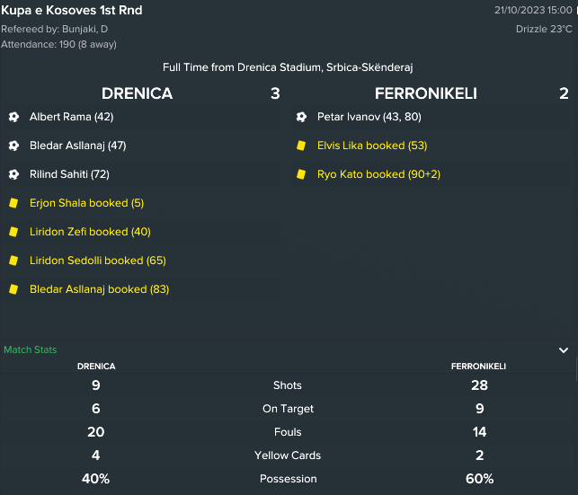578x495 pixels.
Task: Click Kupa e Kosoves 1st Rnd title
Action: pos(72,10)
